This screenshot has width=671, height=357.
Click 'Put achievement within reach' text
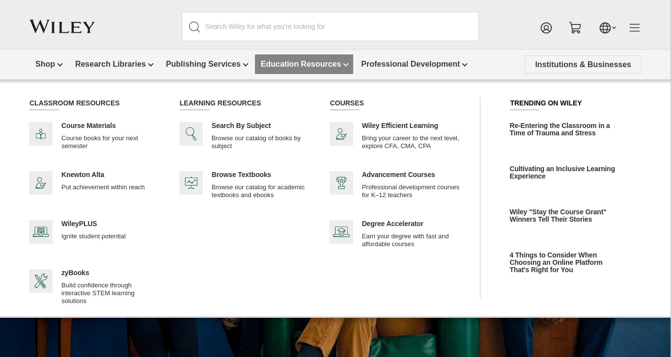103,187
